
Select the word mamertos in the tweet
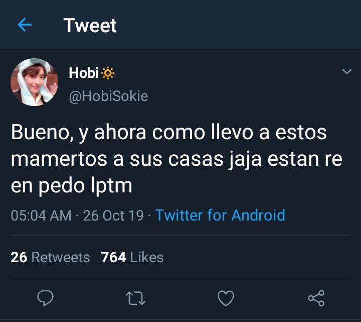click(x=59, y=159)
